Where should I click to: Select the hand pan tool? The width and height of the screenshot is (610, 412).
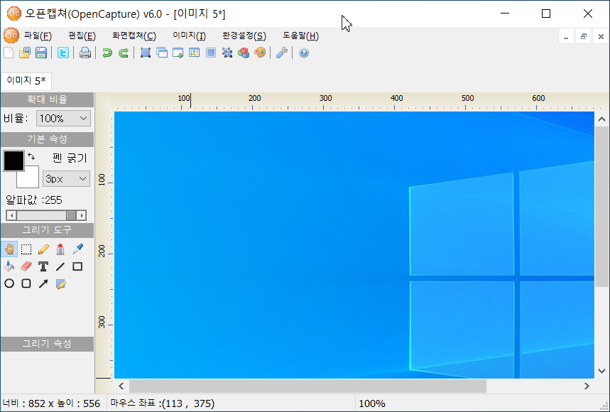click(x=9, y=249)
